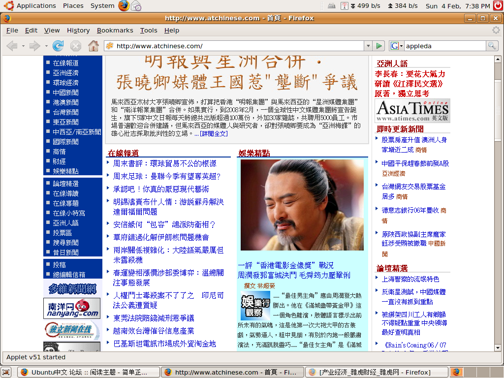Screen dimensions: 504x378
Task: Reload the page with the refresh icon
Action: pyautogui.click(x=58, y=46)
